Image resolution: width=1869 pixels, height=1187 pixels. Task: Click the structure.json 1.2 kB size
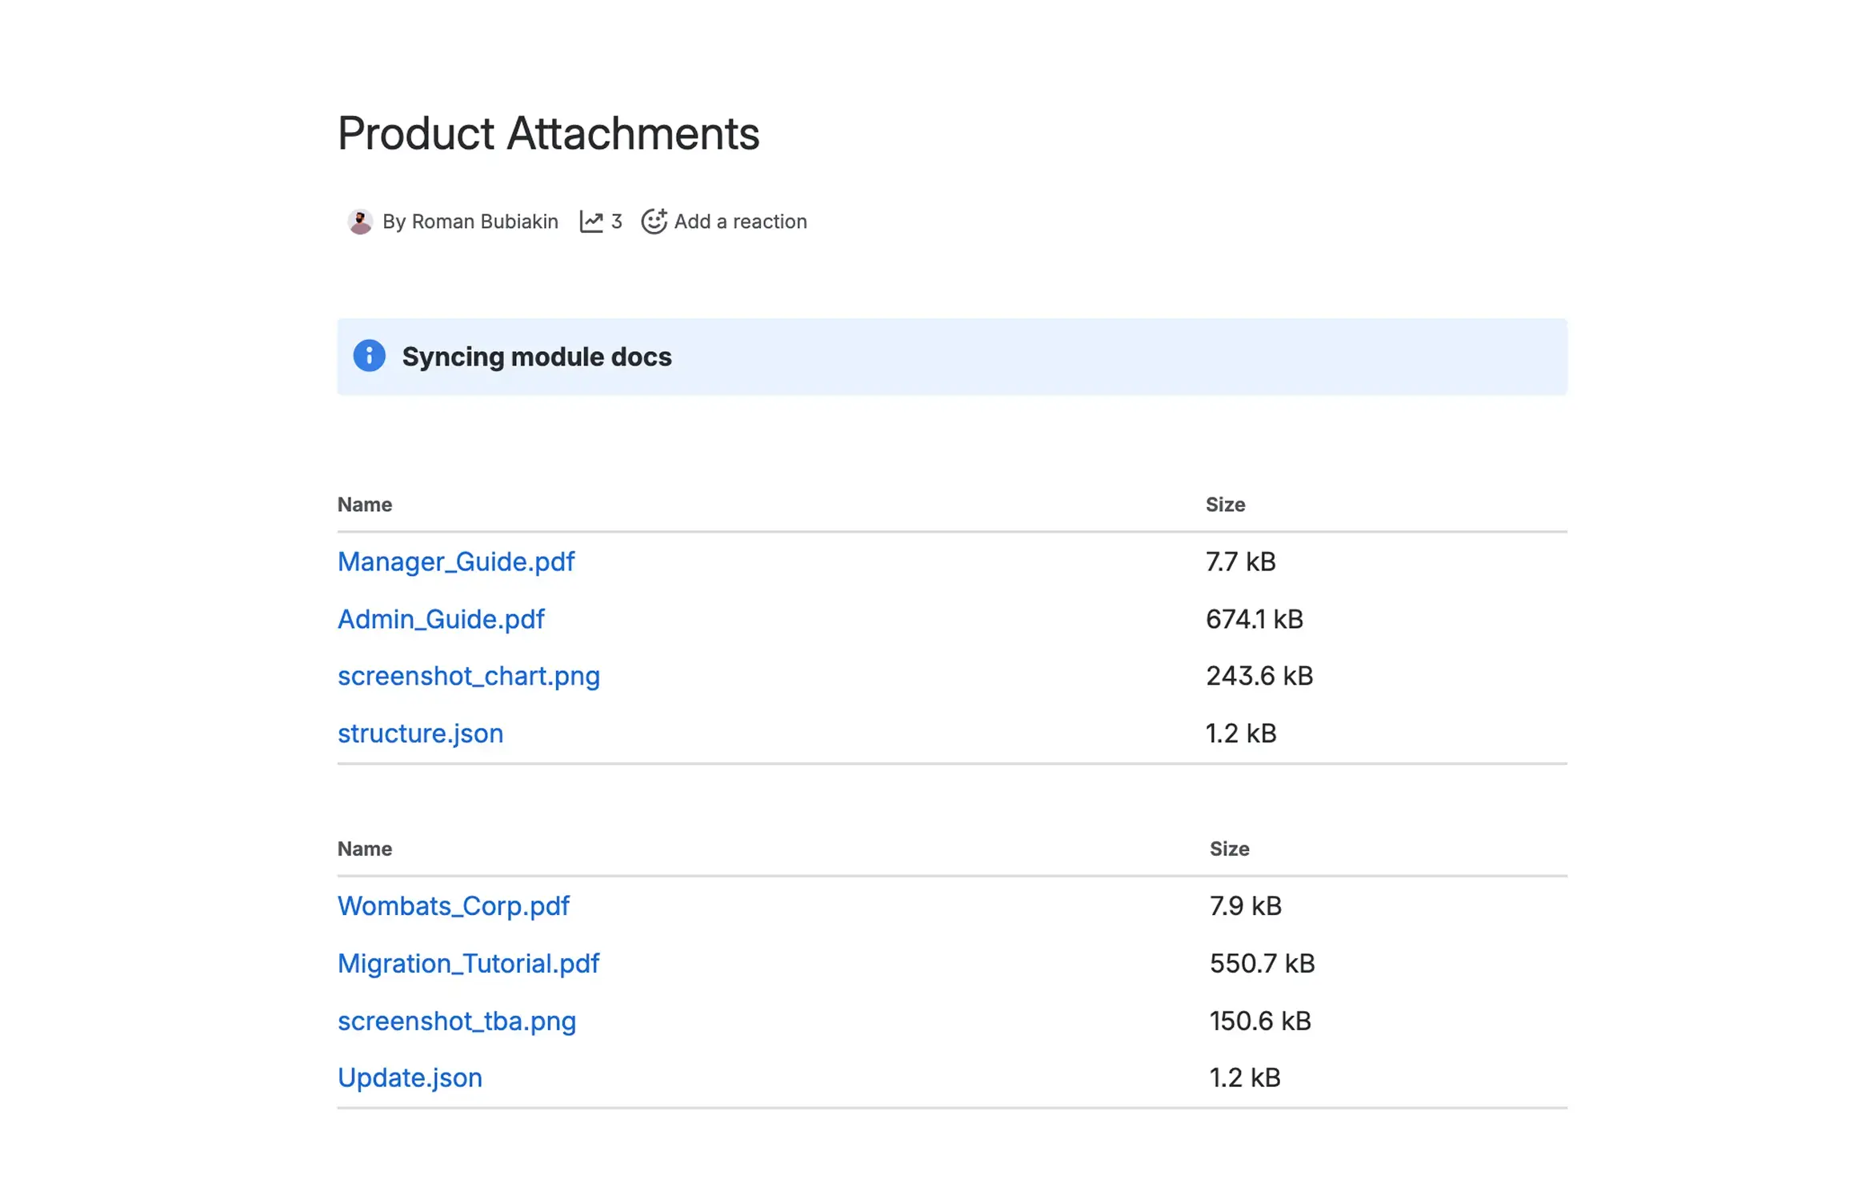(x=1241, y=733)
